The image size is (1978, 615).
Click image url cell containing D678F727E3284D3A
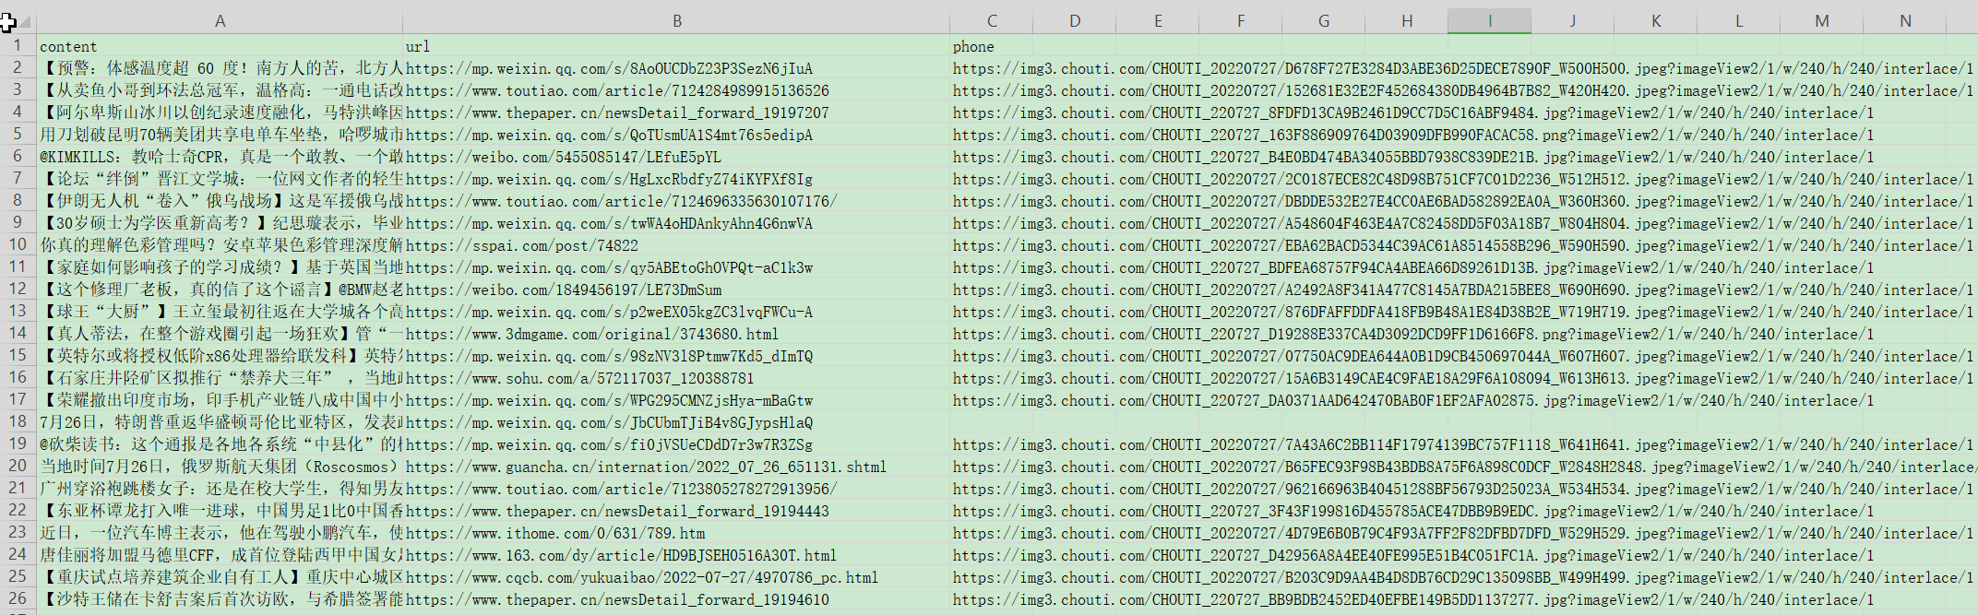click(992, 68)
